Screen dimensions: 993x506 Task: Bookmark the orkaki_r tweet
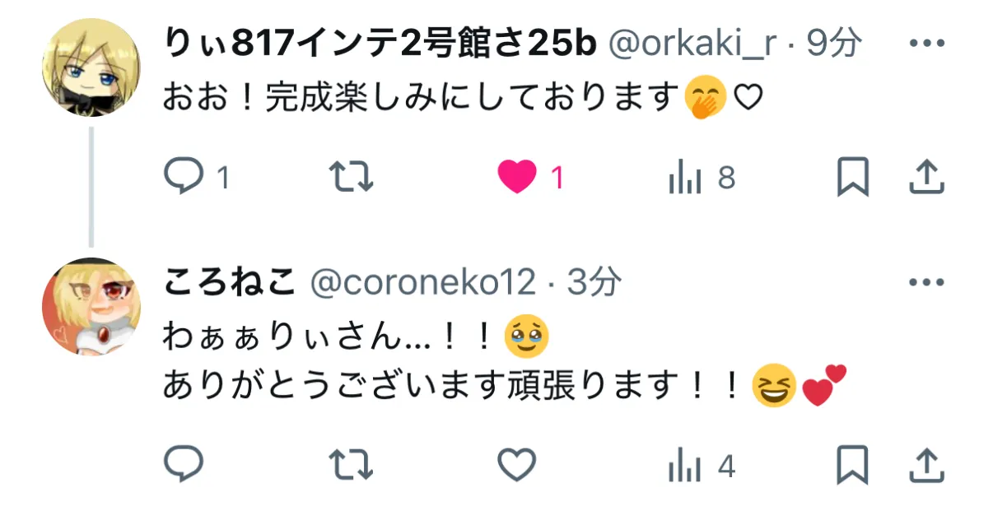(x=853, y=177)
